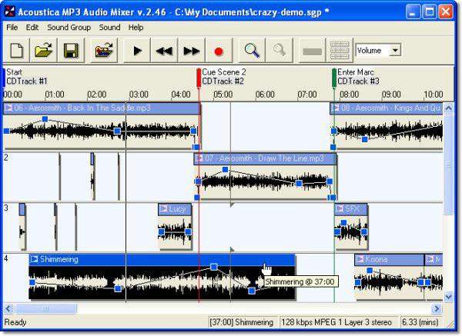Click the play icon on the Lucy clip
The image size is (462, 336).
click(163, 209)
